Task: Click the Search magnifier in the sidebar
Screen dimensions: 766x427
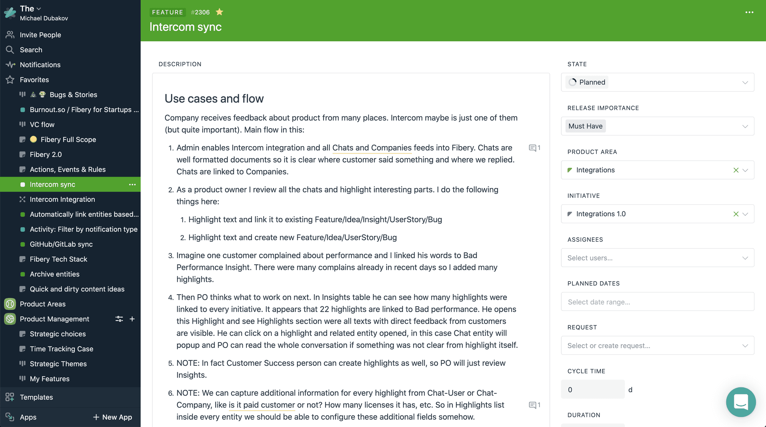Action: 10,50
